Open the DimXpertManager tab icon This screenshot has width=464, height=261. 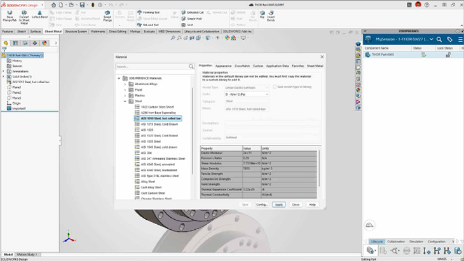tap(34, 43)
